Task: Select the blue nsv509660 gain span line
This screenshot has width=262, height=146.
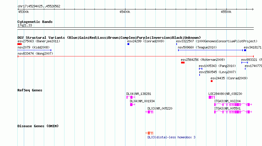Action: click(210, 50)
